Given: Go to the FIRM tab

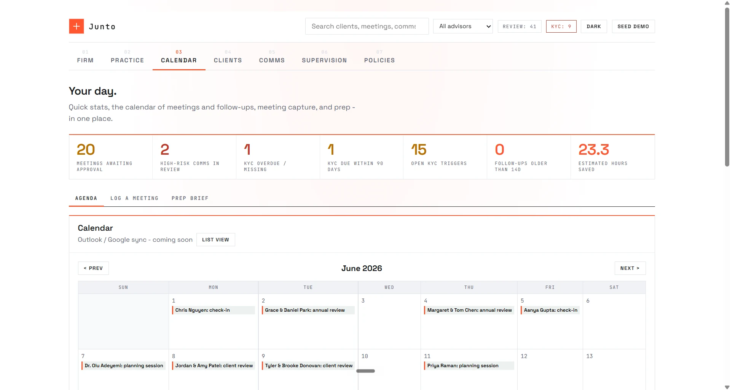Looking at the screenshot, I should (85, 57).
